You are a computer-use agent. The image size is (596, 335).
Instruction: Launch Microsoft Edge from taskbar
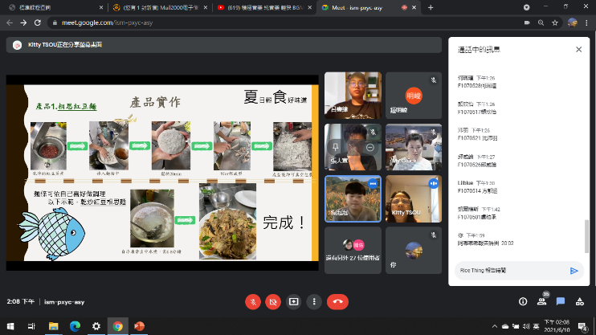coord(75,326)
